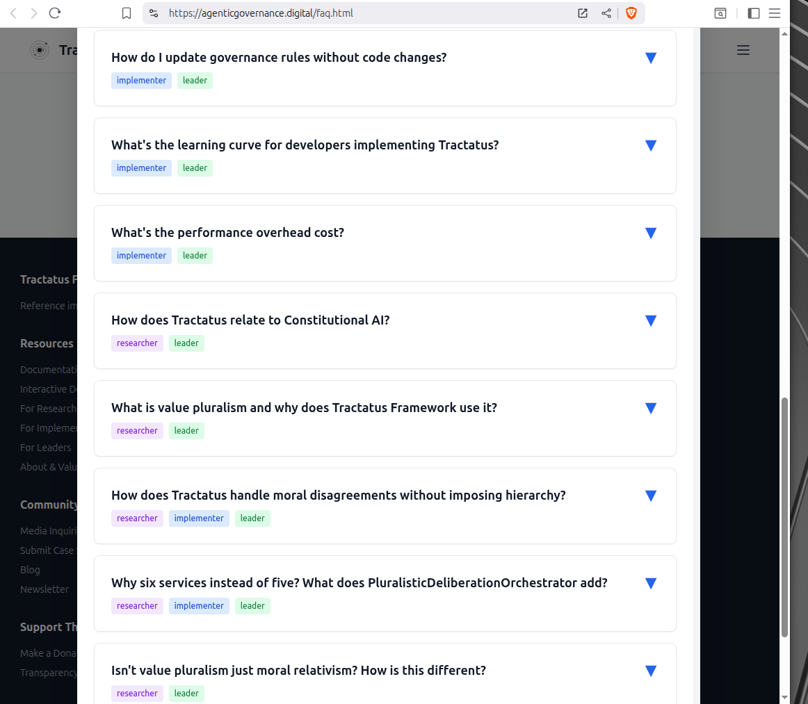808x704 pixels.
Task: Open the browser main menu icon
Action: (x=775, y=13)
